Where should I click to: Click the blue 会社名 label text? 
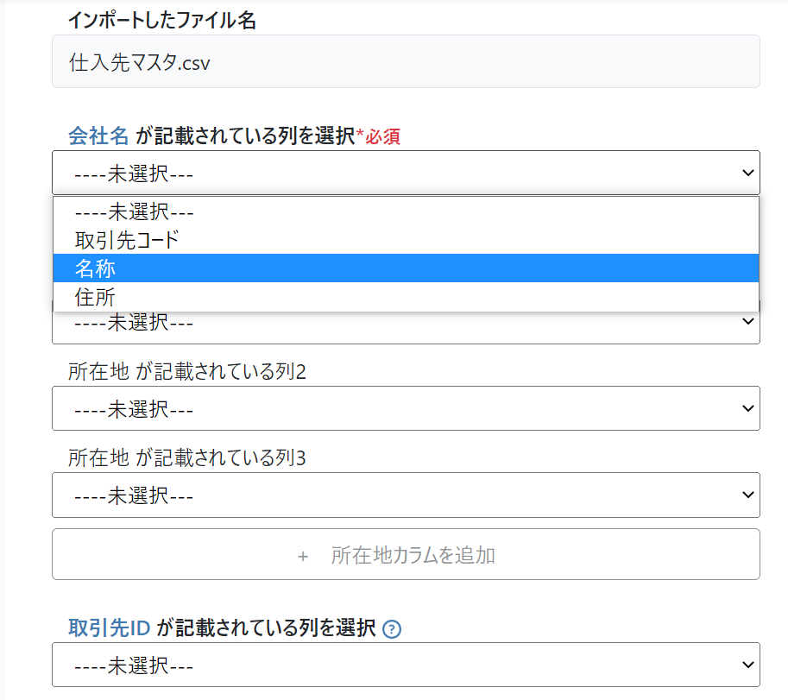98,136
